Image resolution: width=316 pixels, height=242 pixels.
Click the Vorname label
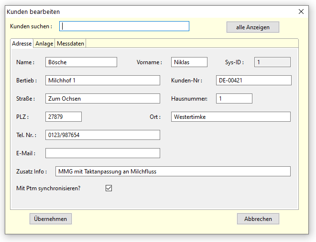point(149,62)
